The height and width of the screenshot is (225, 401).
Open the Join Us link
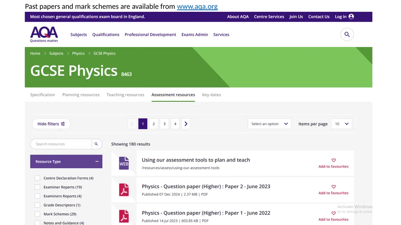(x=296, y=16)
